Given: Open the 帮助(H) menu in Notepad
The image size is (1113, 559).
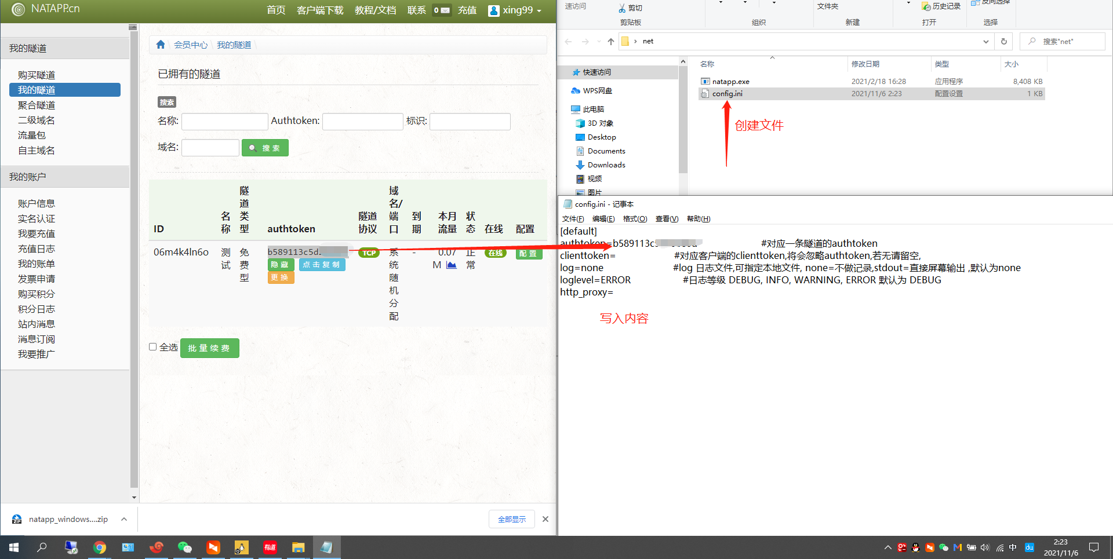Looking at the screenshot, I should [698, 219].
